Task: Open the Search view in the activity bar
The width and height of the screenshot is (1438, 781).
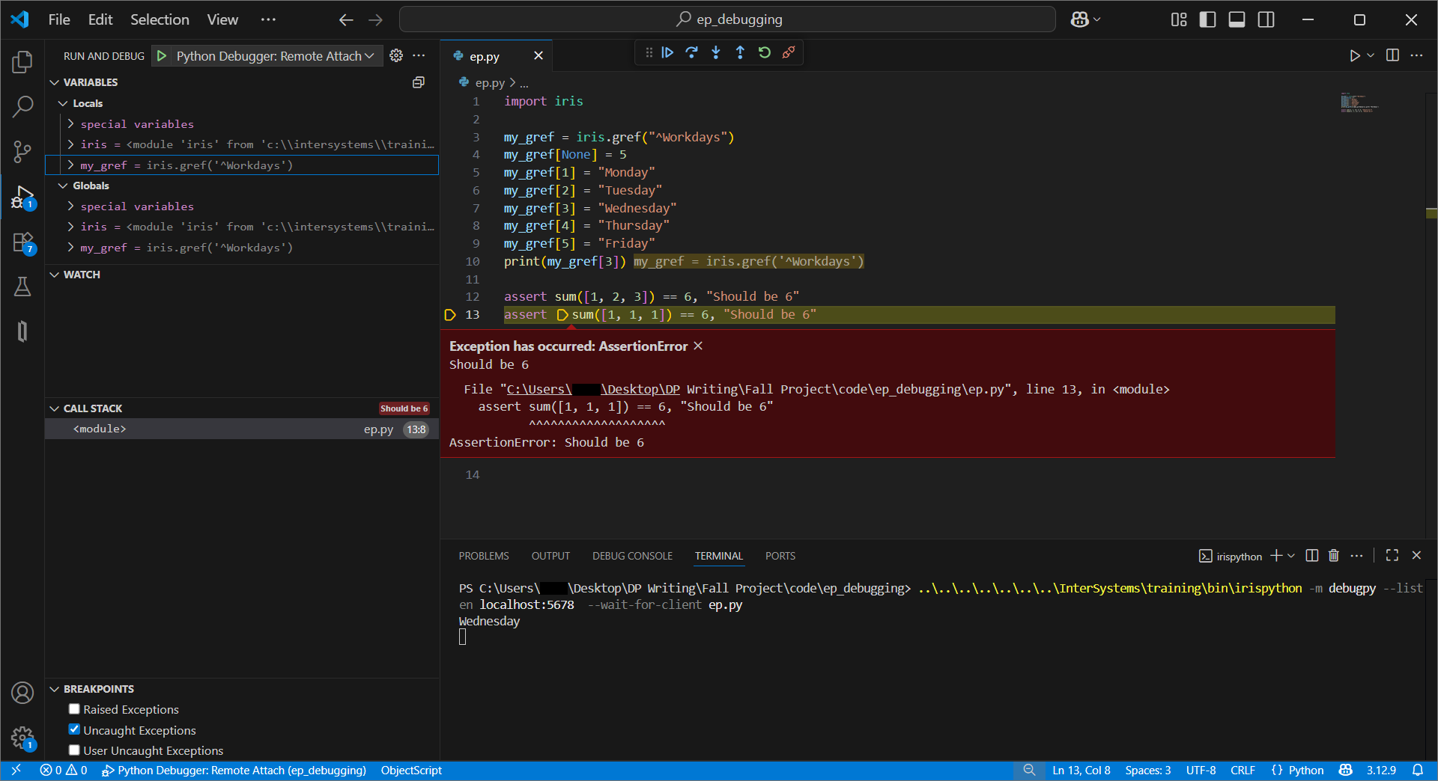Action: (23, 107)
